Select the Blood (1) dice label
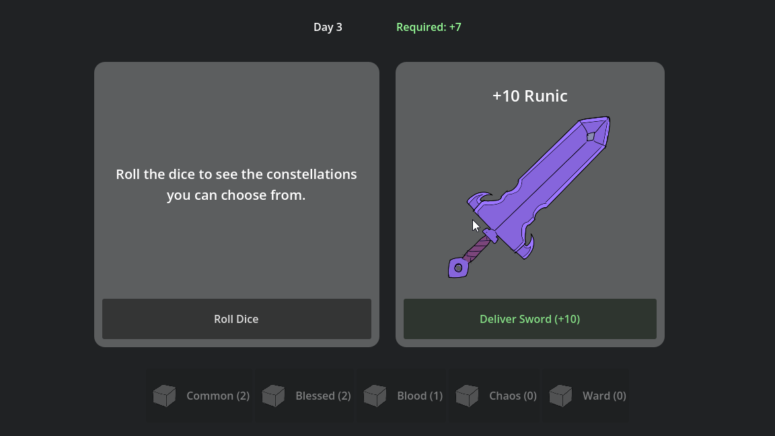 [x=420, y=396]
